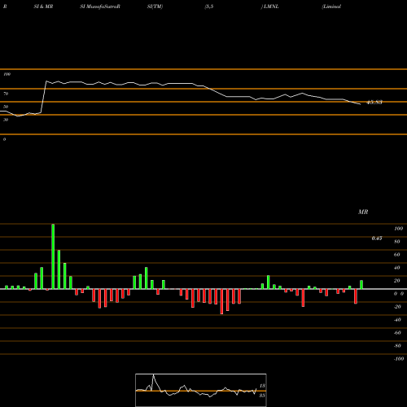Click the MR axis label -40
The height and width of the screenshot is (407, 407).
coord(397,320)
